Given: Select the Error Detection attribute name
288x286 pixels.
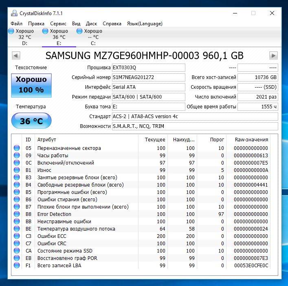Looking at the screenshot, I should pyautogui.click(x=54, y=214).
